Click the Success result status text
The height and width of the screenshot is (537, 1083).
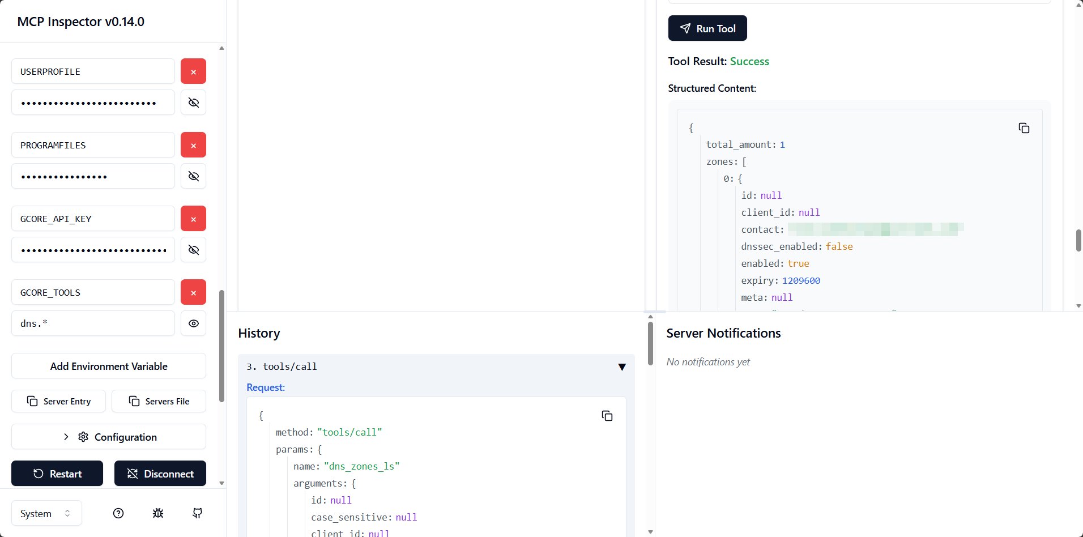749,61
